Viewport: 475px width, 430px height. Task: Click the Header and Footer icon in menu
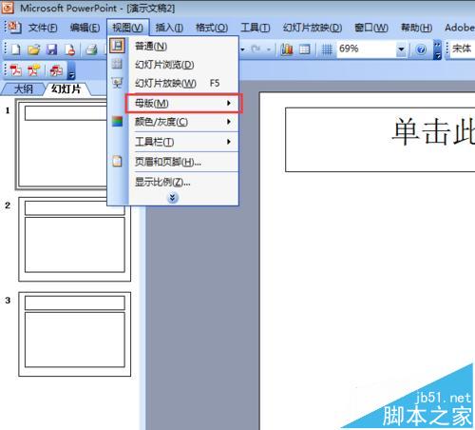117,161
